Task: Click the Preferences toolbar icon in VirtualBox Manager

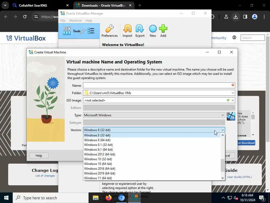Action: pyautogui.click(x=109, y=31)
